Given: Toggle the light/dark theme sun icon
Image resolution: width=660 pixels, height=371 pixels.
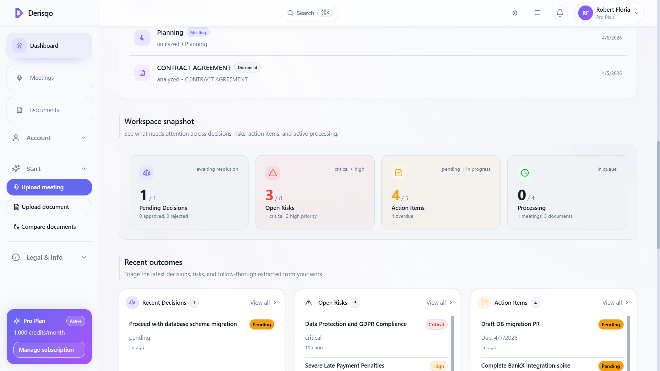Looking at the screenshot, I should [515, 13].
